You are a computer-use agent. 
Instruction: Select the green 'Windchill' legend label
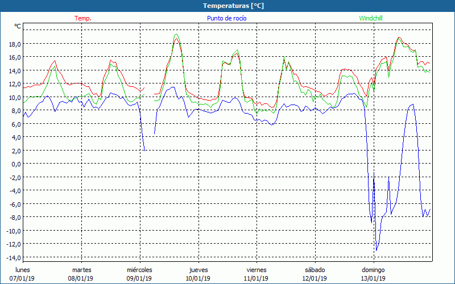click(x=371, y=18)
